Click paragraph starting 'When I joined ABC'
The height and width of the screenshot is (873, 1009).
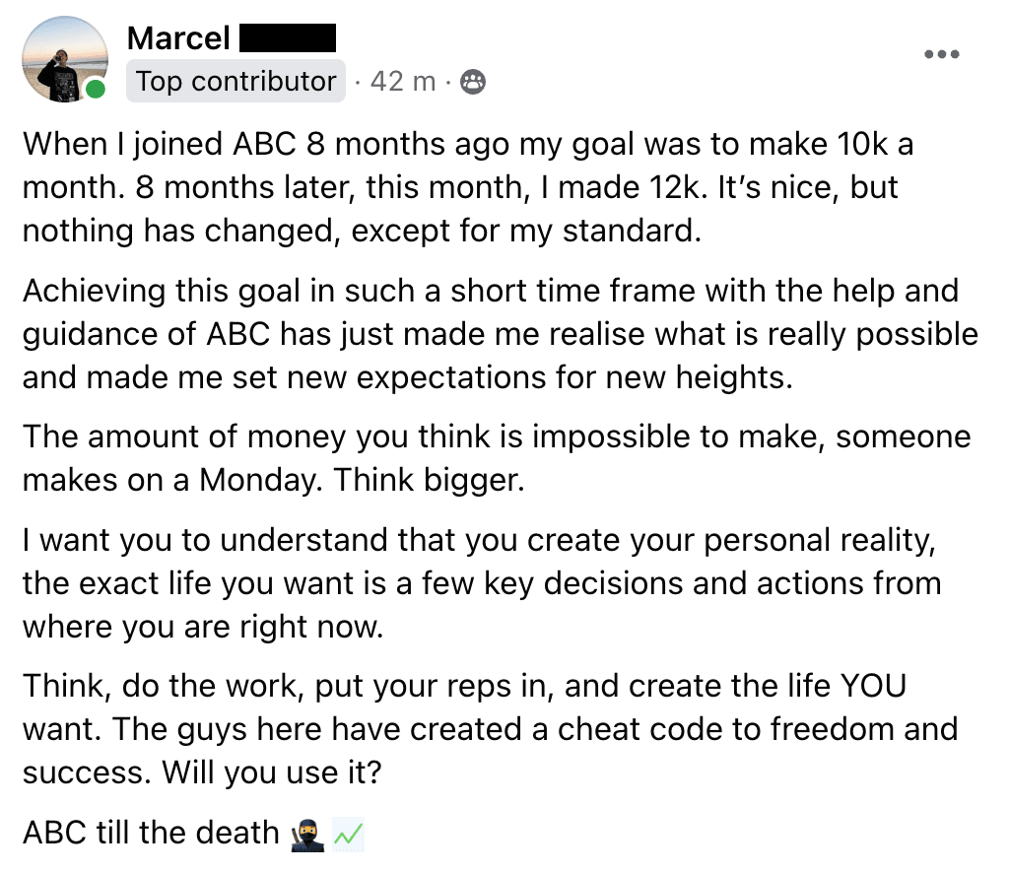point(468,187)
